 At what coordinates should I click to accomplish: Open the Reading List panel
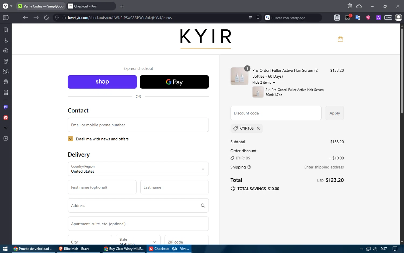coord(6,93)
